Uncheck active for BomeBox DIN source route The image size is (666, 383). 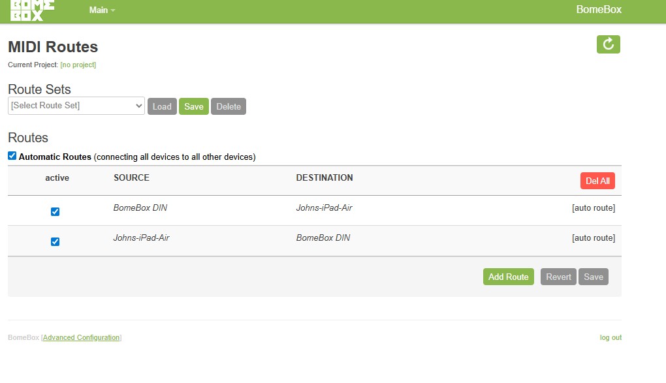[55, 211]
